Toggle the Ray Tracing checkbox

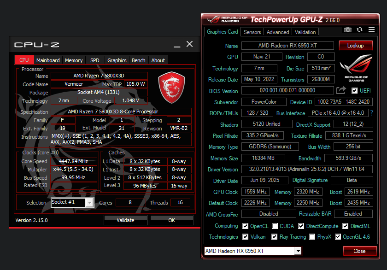pyautogui.click(x=274, y=237)
